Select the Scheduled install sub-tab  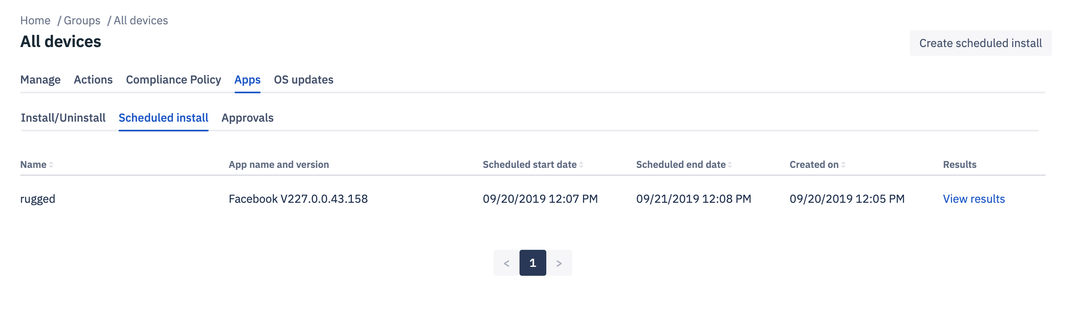point(163,118)
